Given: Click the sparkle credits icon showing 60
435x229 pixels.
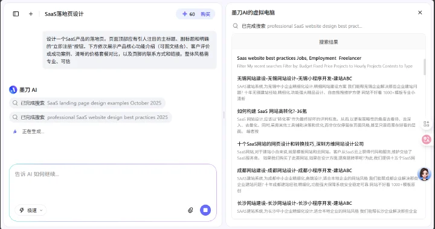Looking at the screenshot, I should pyautogui.click(x=184, y=14).
